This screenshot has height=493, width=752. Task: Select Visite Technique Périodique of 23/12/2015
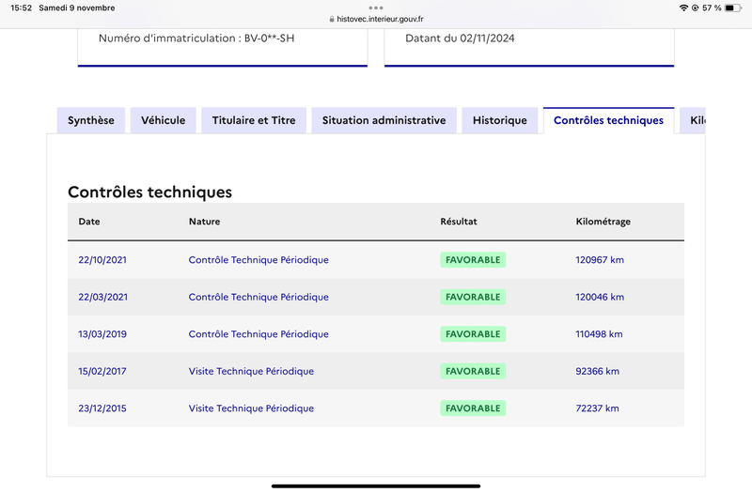pyautogui.click(x=251, y=408)
